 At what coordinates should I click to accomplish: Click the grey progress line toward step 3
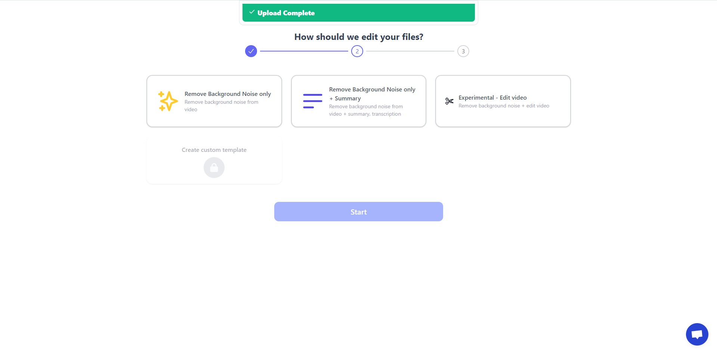tap(410, 51)
